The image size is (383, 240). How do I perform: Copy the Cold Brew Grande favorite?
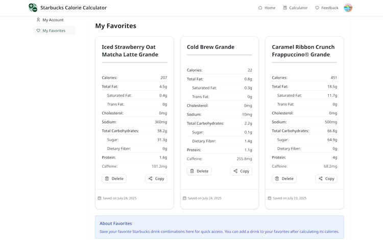241,171
